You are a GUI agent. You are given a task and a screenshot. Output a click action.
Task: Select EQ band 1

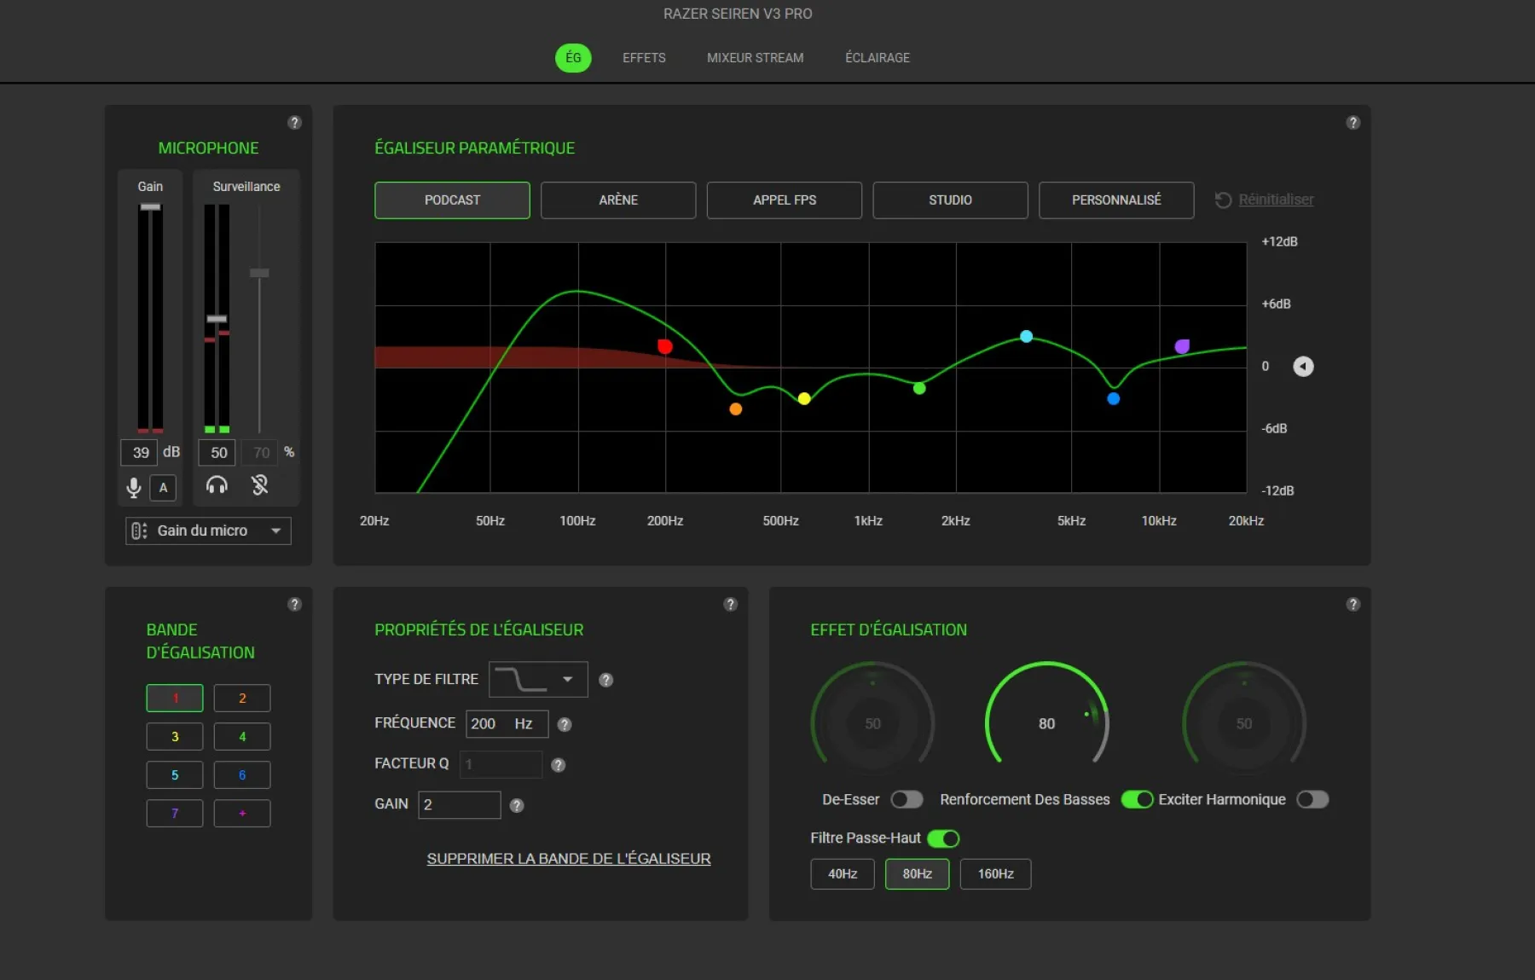(x=175, y=699)
